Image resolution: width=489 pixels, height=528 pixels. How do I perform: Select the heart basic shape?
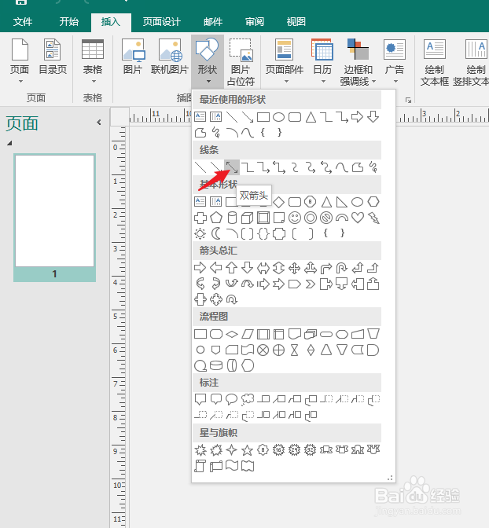[x=358, y=218]
